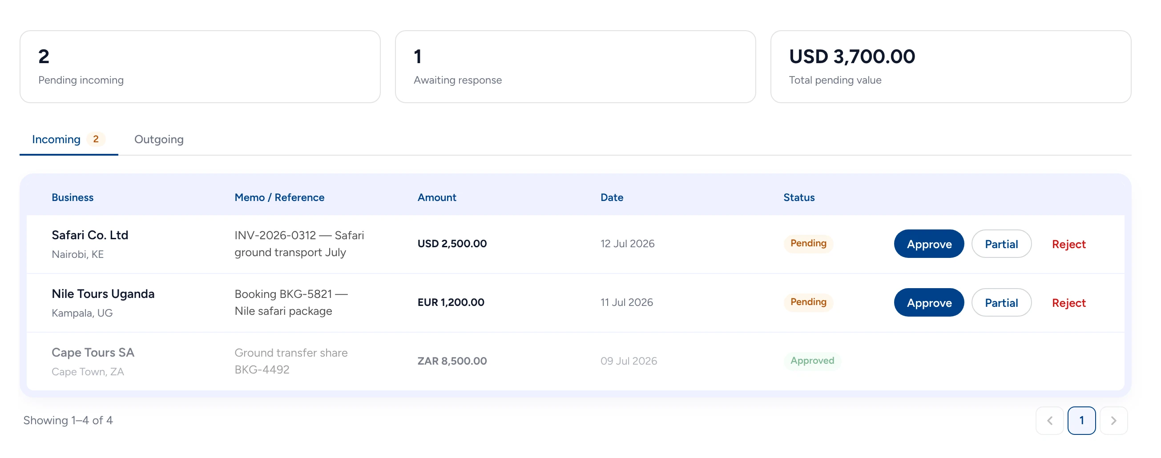
Task: Click the ZAR 8,500.00 amount
Action: pyautogui.click(x=452, y=361)
